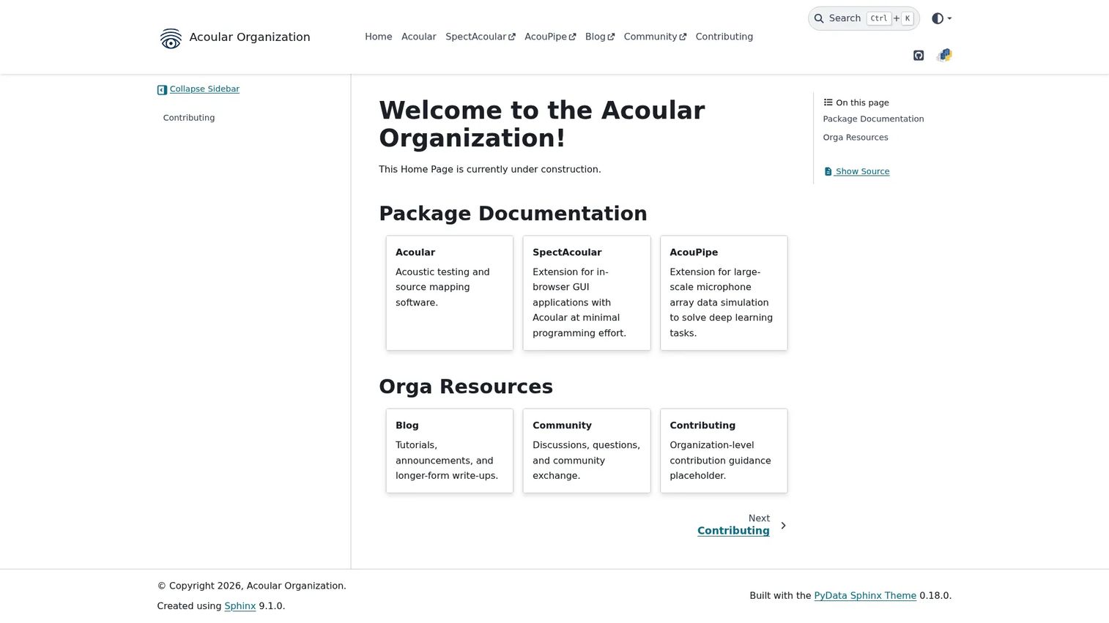Open the Contributing resource card

[x=724, y=451]
